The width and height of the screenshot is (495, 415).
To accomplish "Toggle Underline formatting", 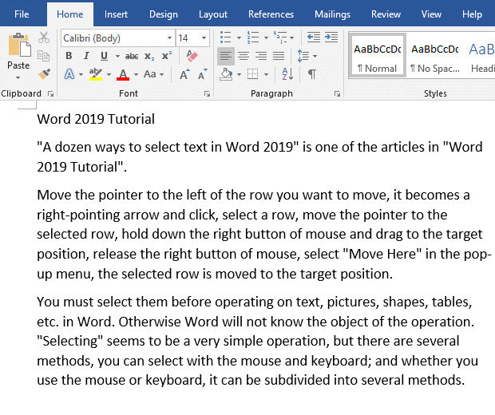I will pyautogui.click(x=104, y=56).
